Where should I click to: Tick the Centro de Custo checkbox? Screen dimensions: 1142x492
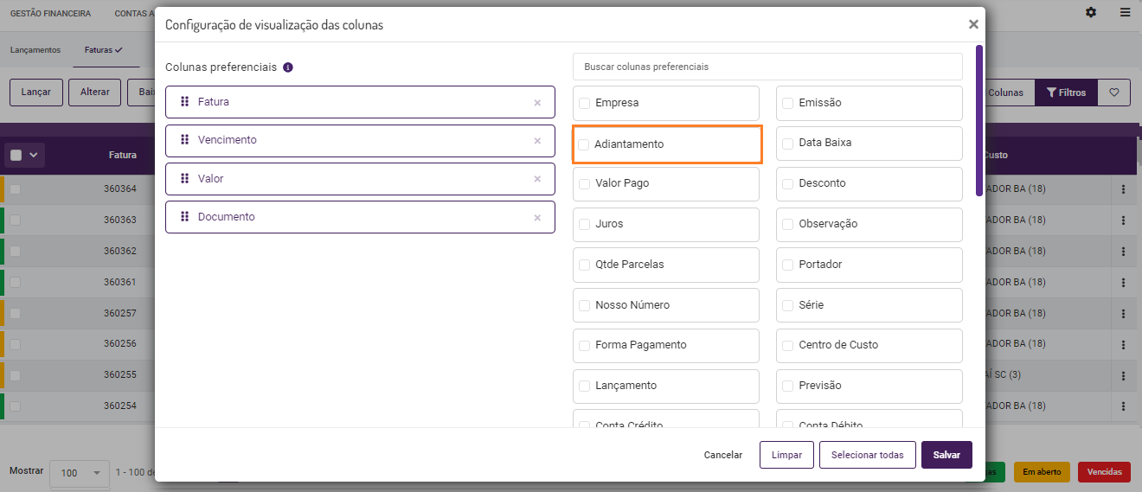coord(788,345)
